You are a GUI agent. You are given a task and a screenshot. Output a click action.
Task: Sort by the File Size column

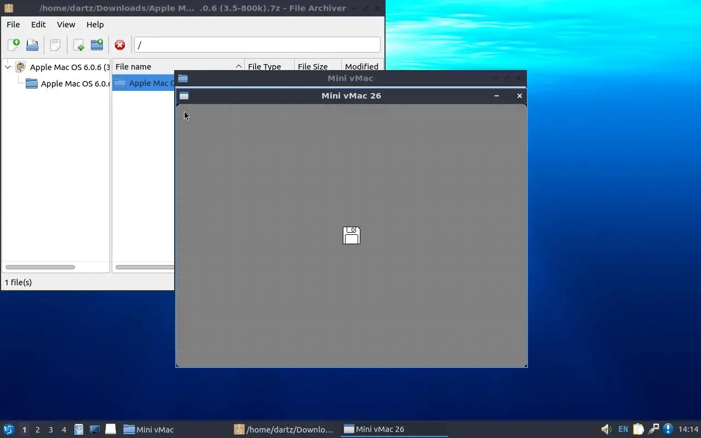click(x=318, y=66)
